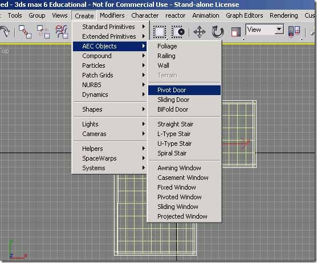Image resolution: width=317 pixels, height=263 pixels.
Task: Click the Use Pivot Point Center icon
Action: (x=294, y=32)
